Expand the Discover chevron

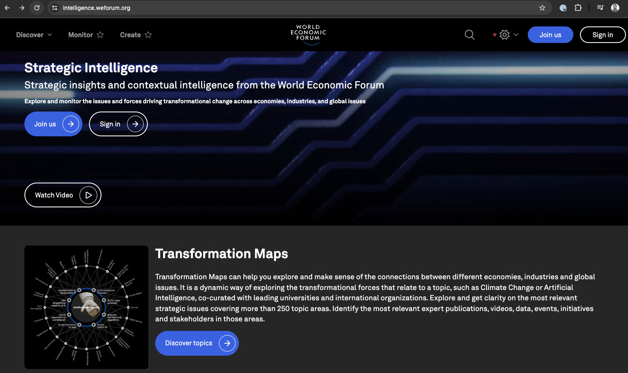50,35
